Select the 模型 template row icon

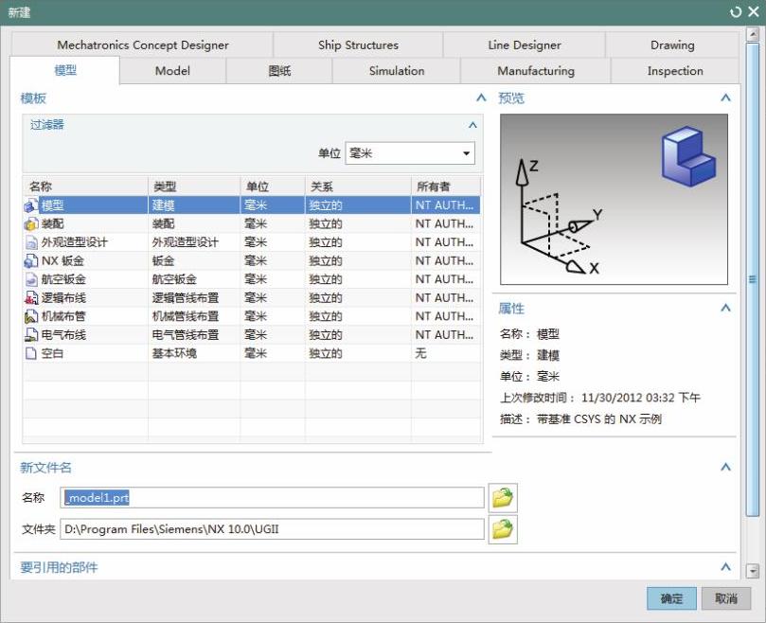tap(31, 205)
